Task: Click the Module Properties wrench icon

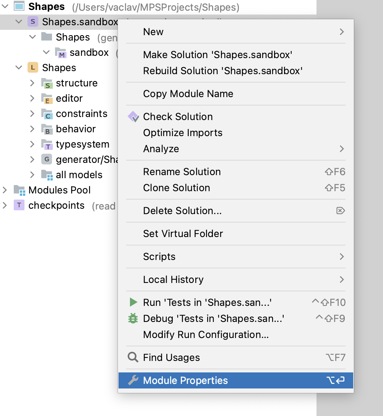Action: [x=134, y=380]
